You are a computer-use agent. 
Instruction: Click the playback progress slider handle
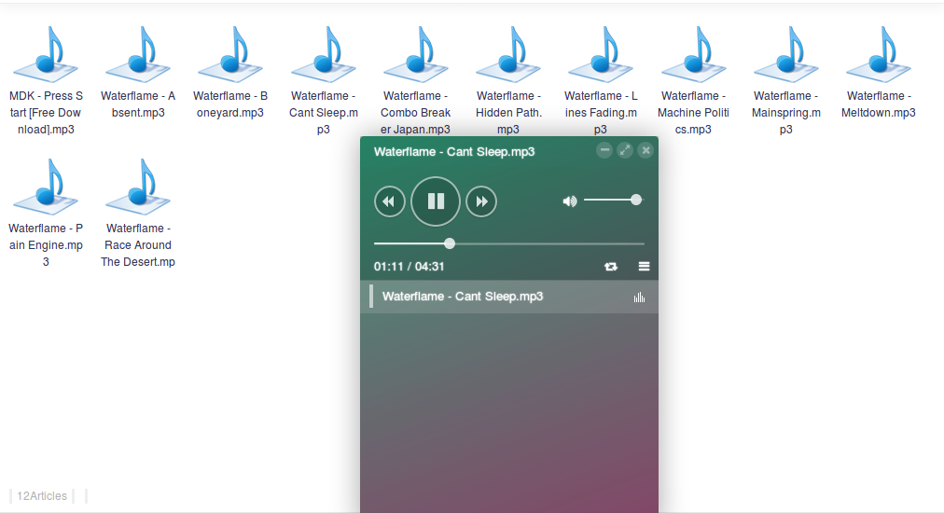click(x=449, y=243)
